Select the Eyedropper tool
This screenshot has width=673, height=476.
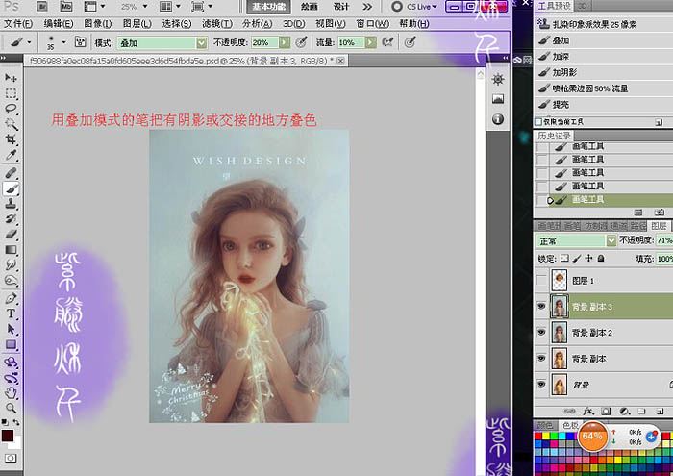point(11,155)
